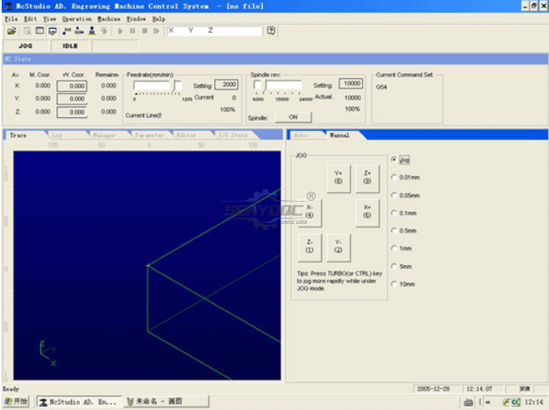The image size is (549, 410).
Task: Open the Machine menu
Action: (109, 19)
